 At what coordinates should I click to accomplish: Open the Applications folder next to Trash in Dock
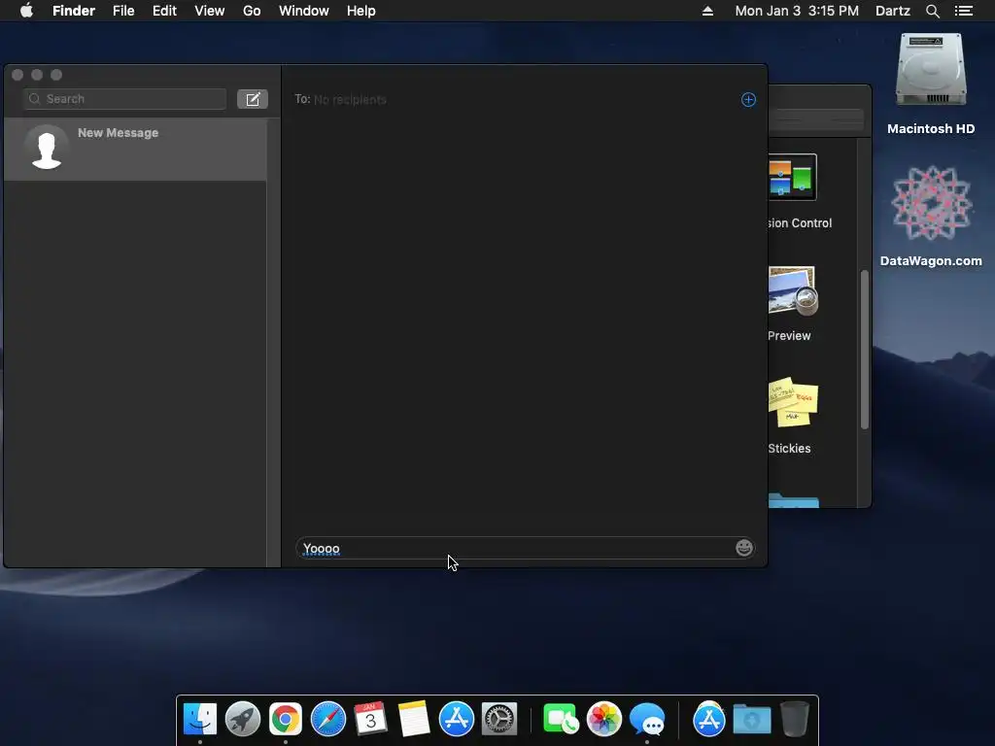[708, 719]
